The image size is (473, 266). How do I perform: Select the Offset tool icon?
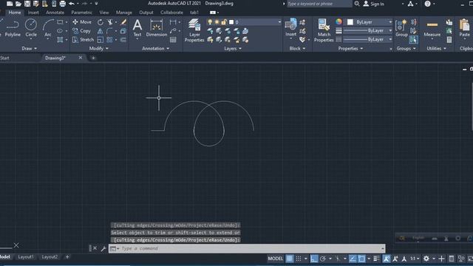[x=123, y=39]
